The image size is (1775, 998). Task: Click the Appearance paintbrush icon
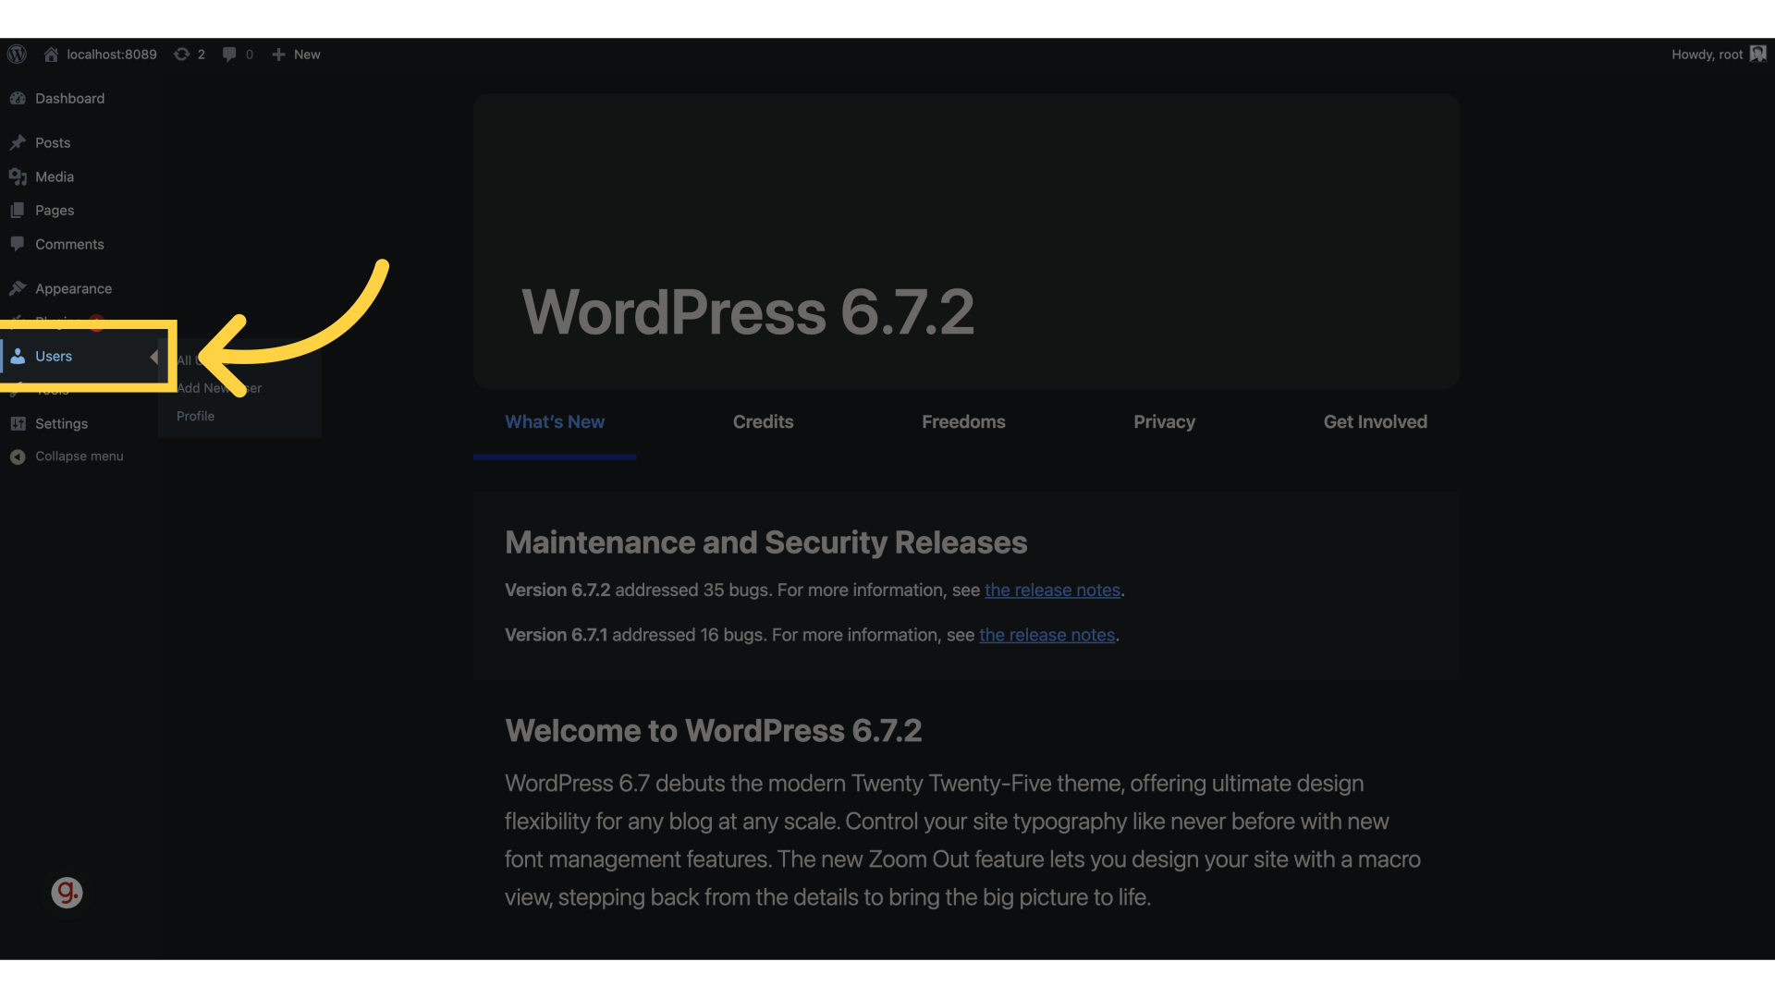(x=18, y=288)
